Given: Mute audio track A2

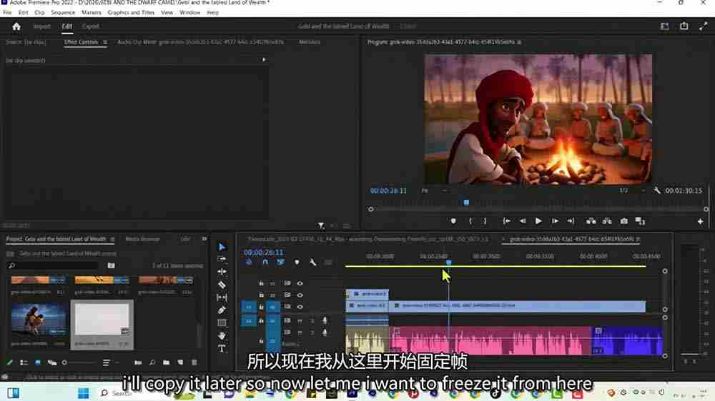Looking at the screenshot, I should pyautogui.click(x=300, y=333).
